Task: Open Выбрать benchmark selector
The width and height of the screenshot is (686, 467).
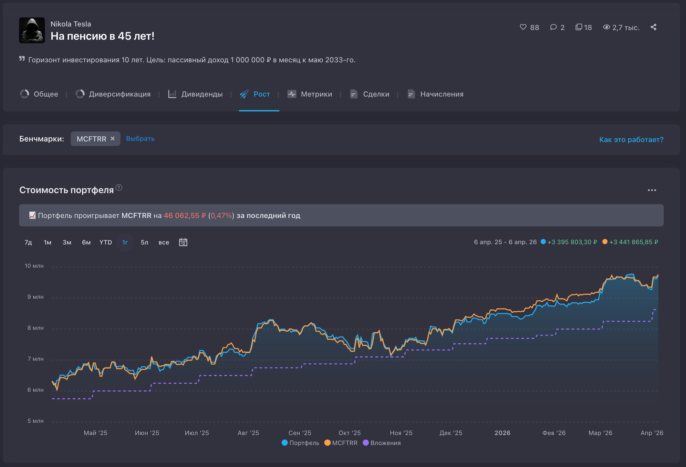Action: point(140,139)
